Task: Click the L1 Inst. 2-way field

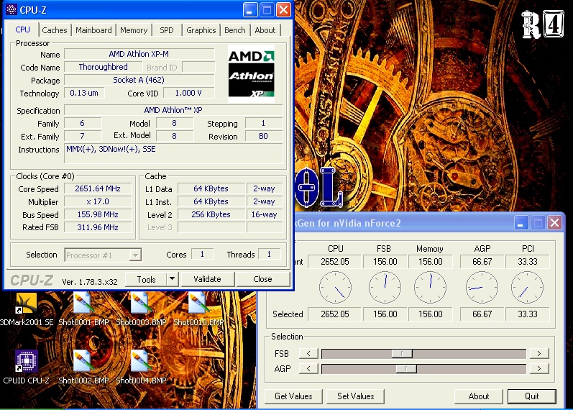Action: coord(264,201)
